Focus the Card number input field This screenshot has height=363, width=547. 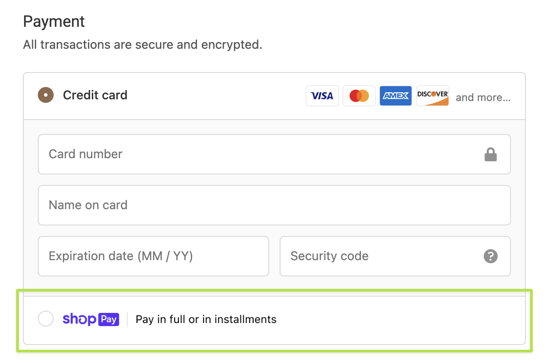pos(274,154)
